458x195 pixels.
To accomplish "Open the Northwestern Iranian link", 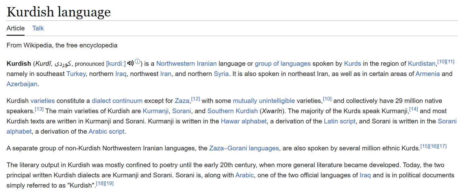I will (186, 64).
